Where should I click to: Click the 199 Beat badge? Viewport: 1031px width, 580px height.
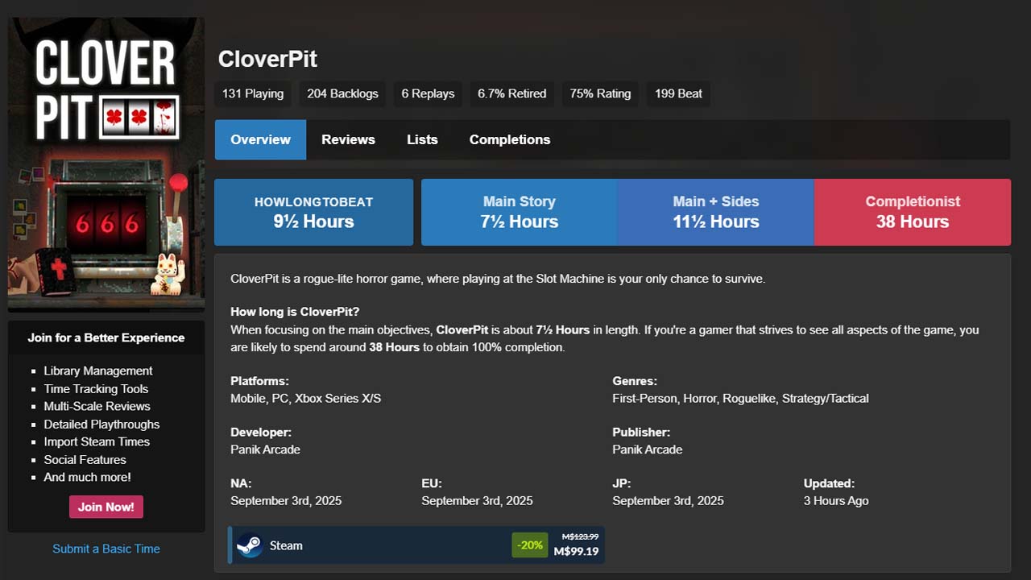click(678, 93)
